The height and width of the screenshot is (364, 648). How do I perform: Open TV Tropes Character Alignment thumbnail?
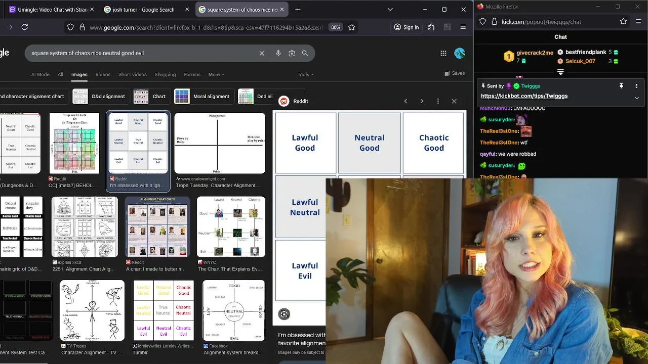(x=92, y=310)
